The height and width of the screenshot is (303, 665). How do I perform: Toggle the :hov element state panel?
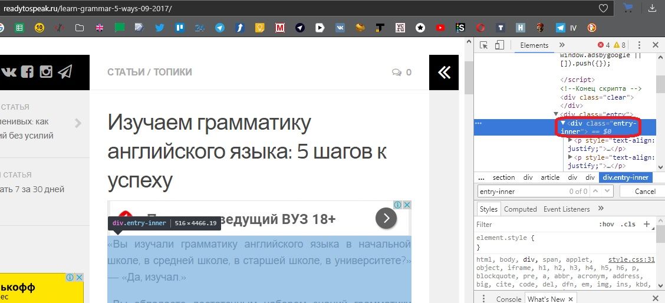click(x=606, y=225)
